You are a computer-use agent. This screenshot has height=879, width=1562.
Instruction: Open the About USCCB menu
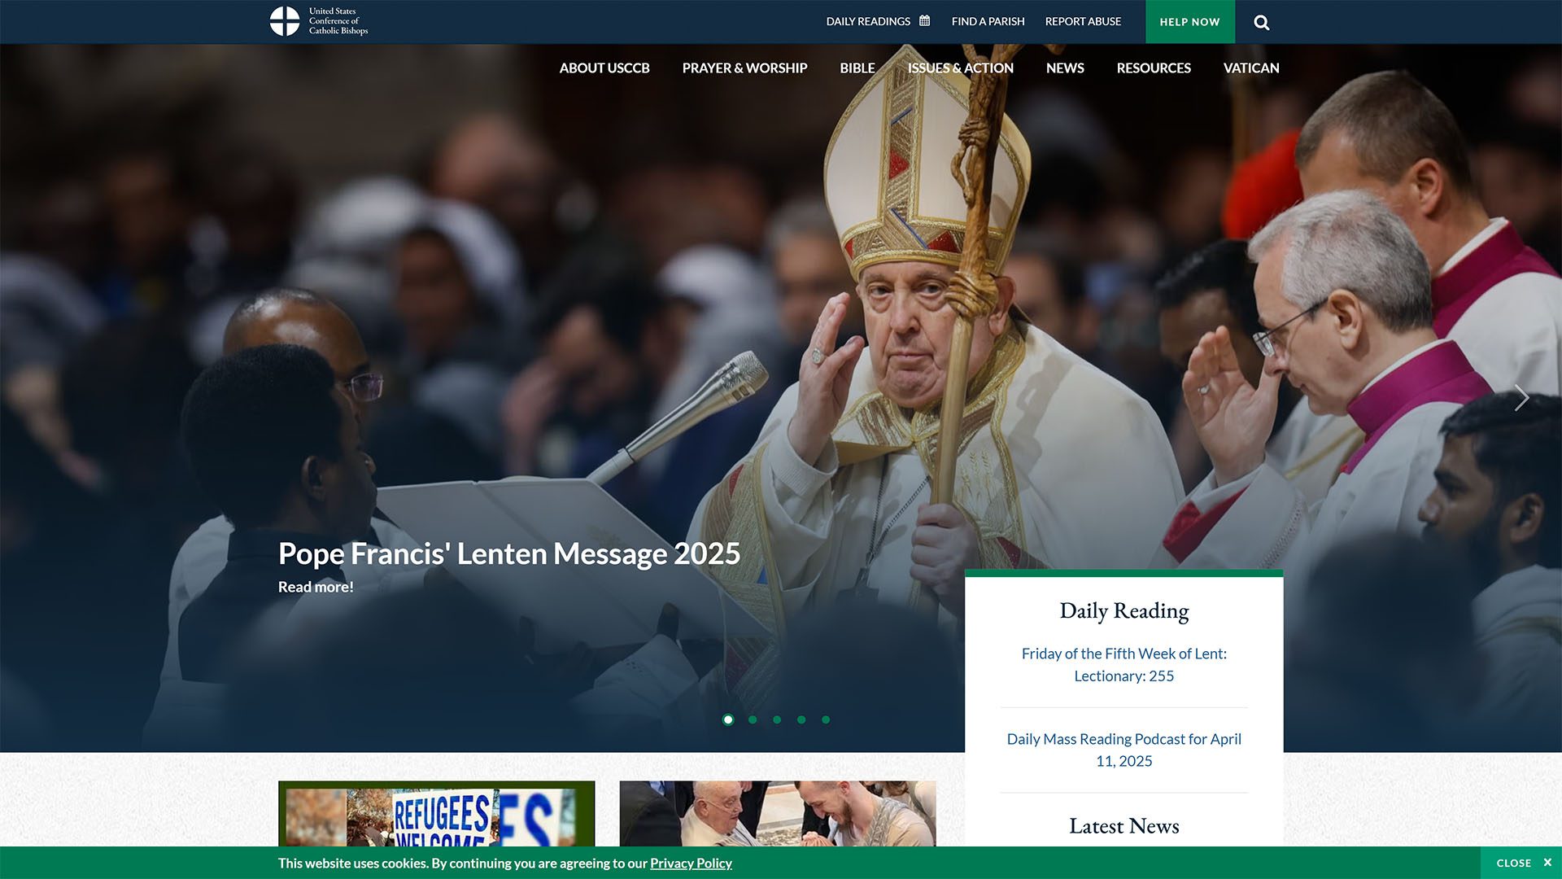(x=604, y=68)
